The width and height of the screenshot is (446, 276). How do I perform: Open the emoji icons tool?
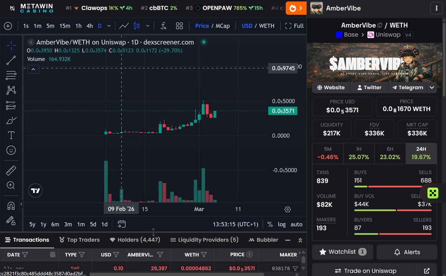point(11,150)
